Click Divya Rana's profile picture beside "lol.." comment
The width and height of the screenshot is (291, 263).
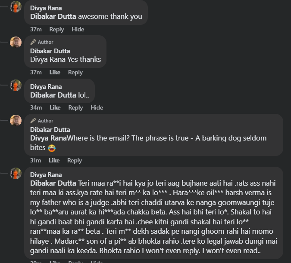click(16, 85)
